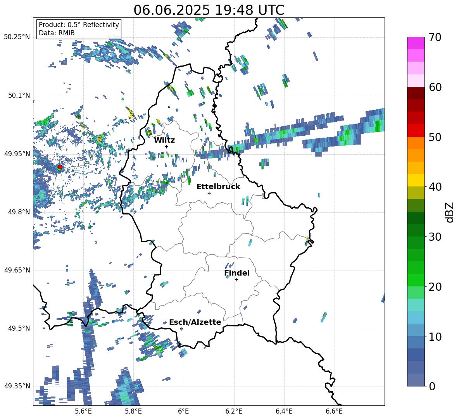Click the 30 tick on colorbar
The height and width of the screenshot is (419, 459).
(435, 237)
